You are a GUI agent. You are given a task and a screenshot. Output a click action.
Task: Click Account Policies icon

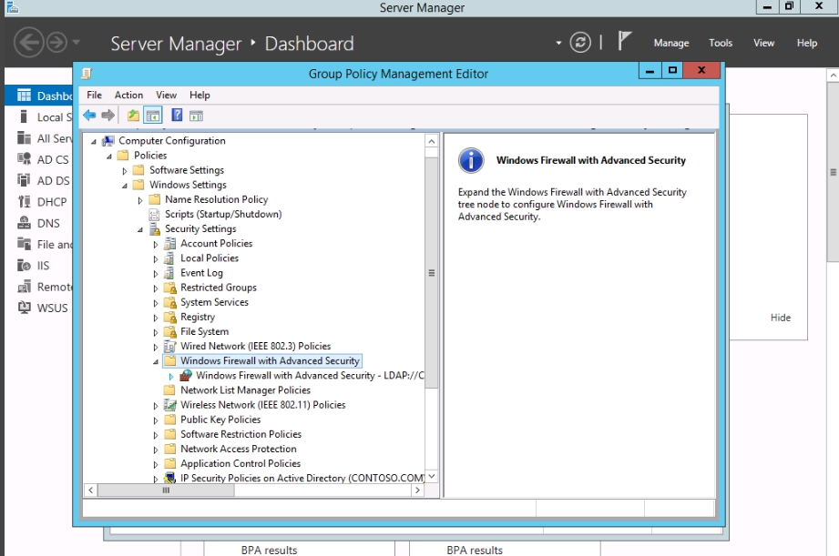point(169,244)
